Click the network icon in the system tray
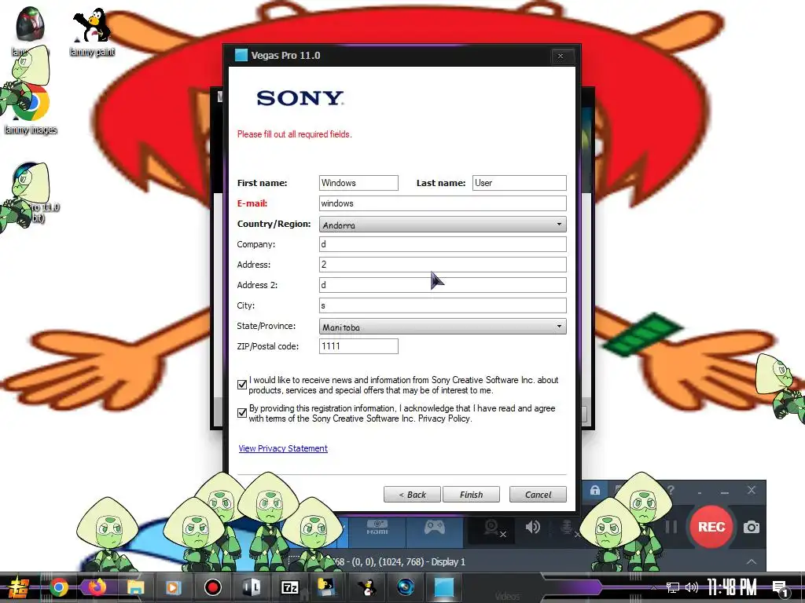This screenshot has height=603, width=805. click(x=673, y=587)
